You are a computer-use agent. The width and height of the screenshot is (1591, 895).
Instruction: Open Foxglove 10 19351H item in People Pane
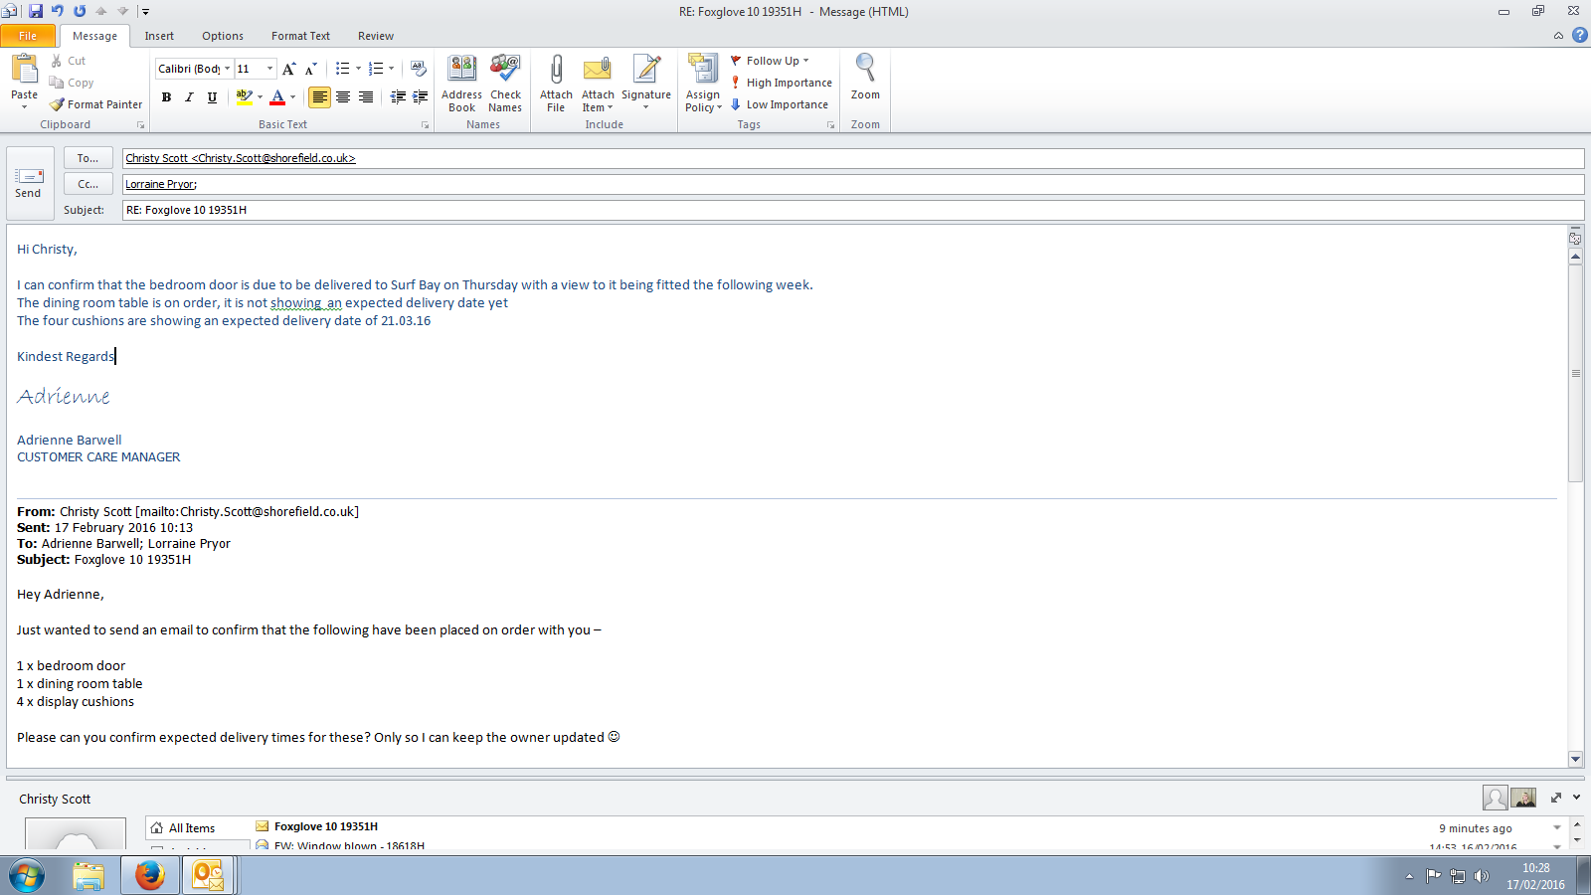(326, 826)
